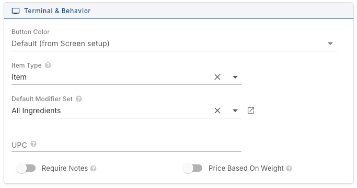Click the help icon next to Item Type

tap(48, 65)
